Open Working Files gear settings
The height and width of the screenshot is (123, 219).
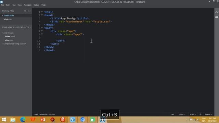point(25,11)
